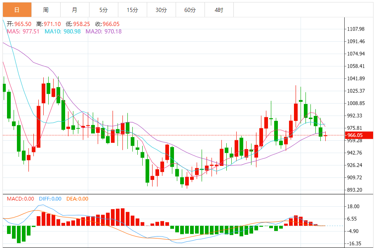Click the 1025.37 price axis label
The width and height of the screenshot is (376, 248).
356,91
